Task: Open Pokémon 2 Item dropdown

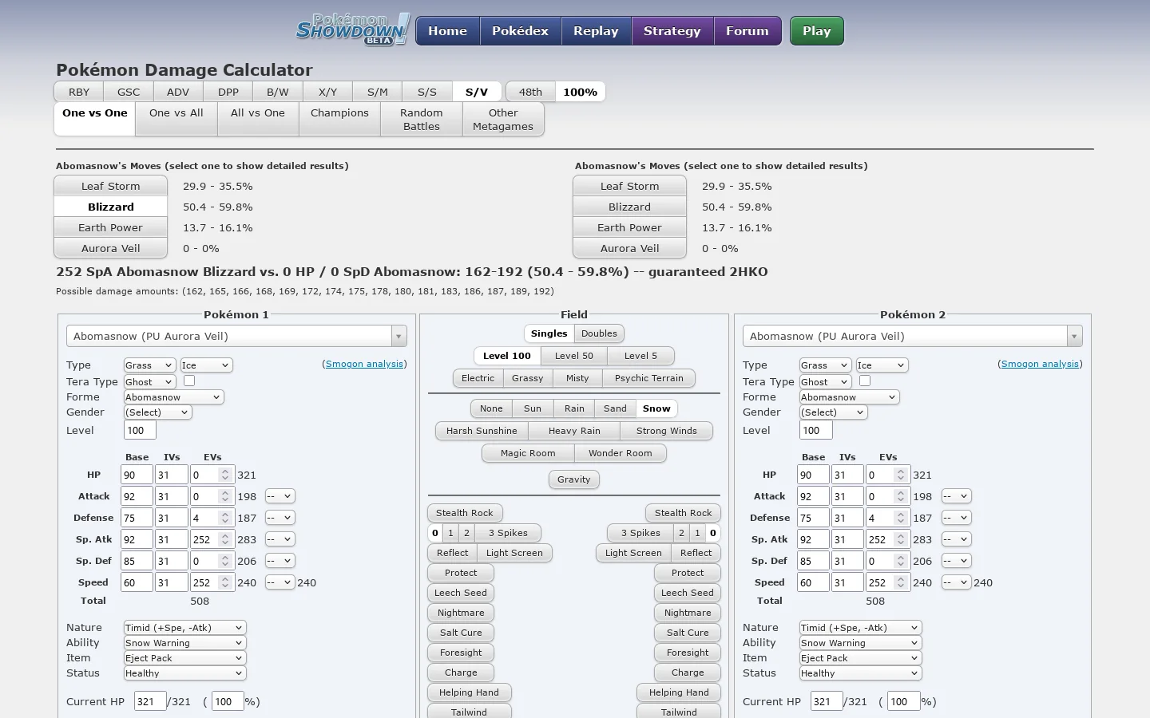Action: coord(861,658)
